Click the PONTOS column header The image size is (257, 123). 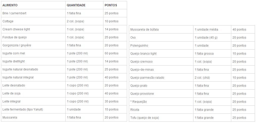[x=111, y=5]
